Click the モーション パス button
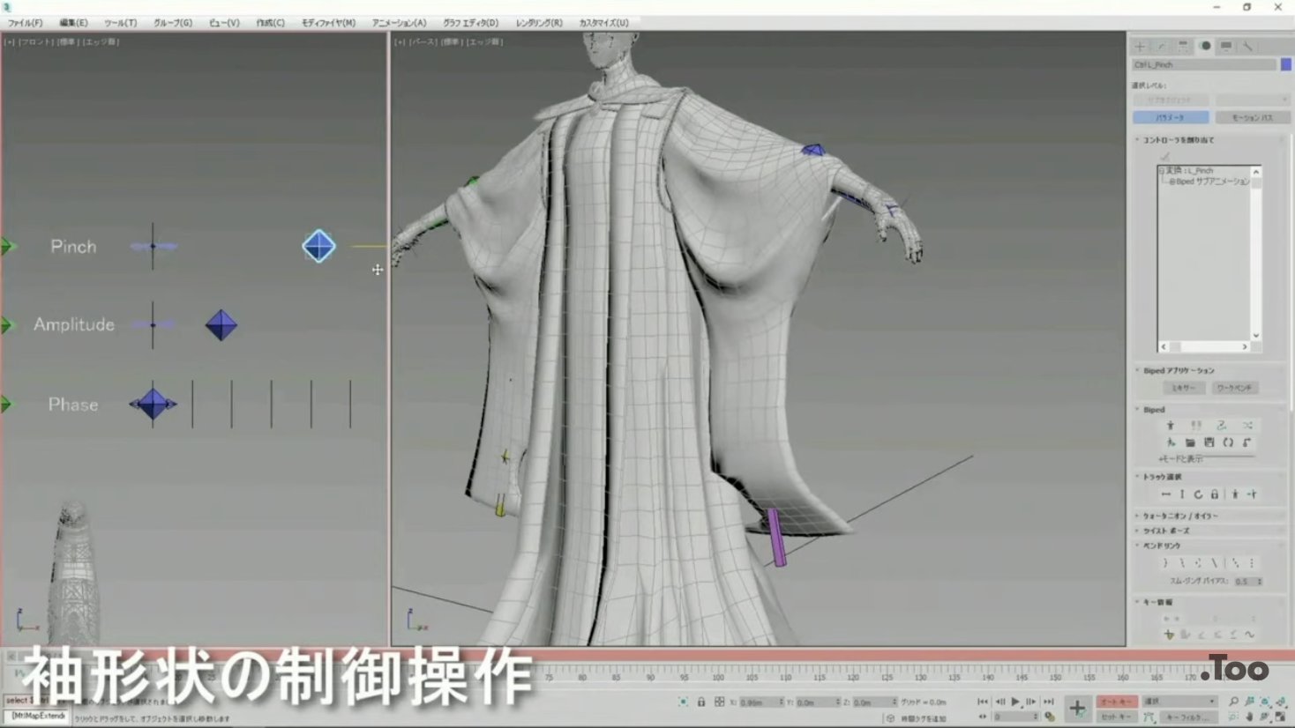Image resolution: width=1295 pixels, height=728 pixels. 1252,117
